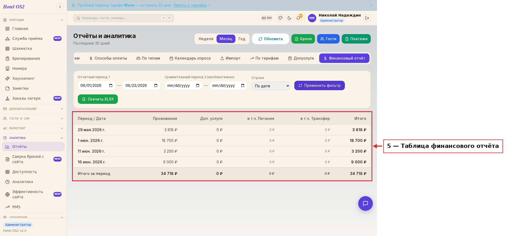Open the chat support bubble

tap(366, 203)
